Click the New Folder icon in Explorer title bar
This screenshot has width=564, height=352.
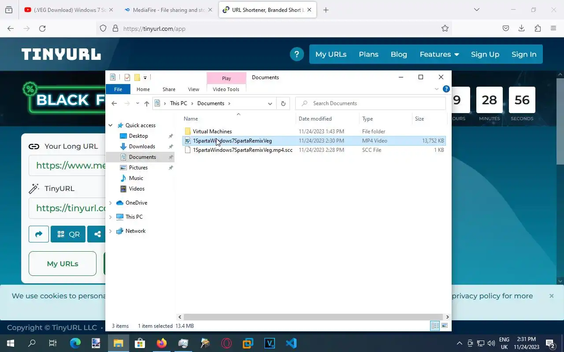tap(137, 77)
